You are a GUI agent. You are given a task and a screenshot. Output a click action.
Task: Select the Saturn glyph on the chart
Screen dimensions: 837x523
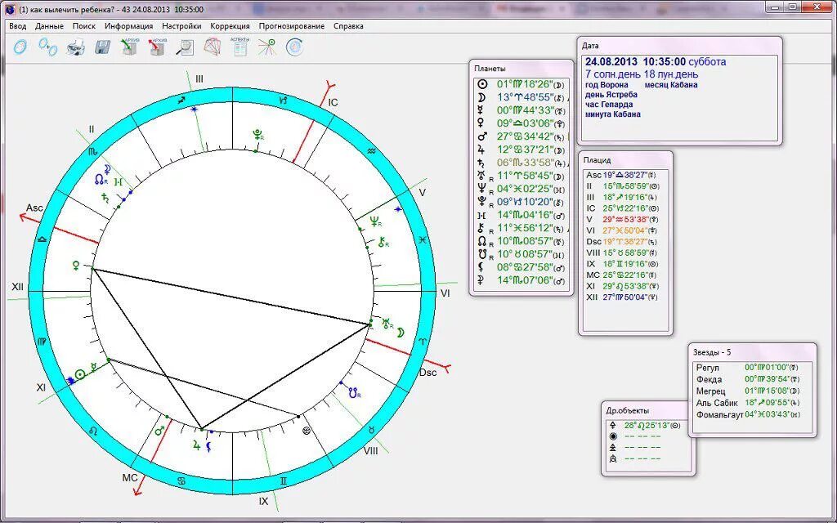point(105,197)
